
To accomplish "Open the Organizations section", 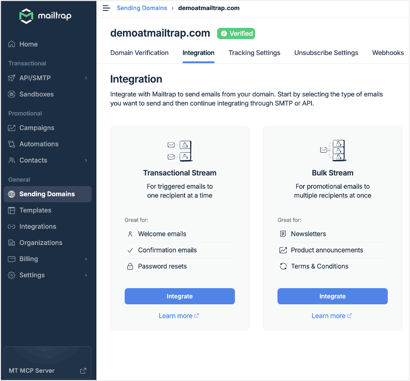I will [x=40, y=242].
